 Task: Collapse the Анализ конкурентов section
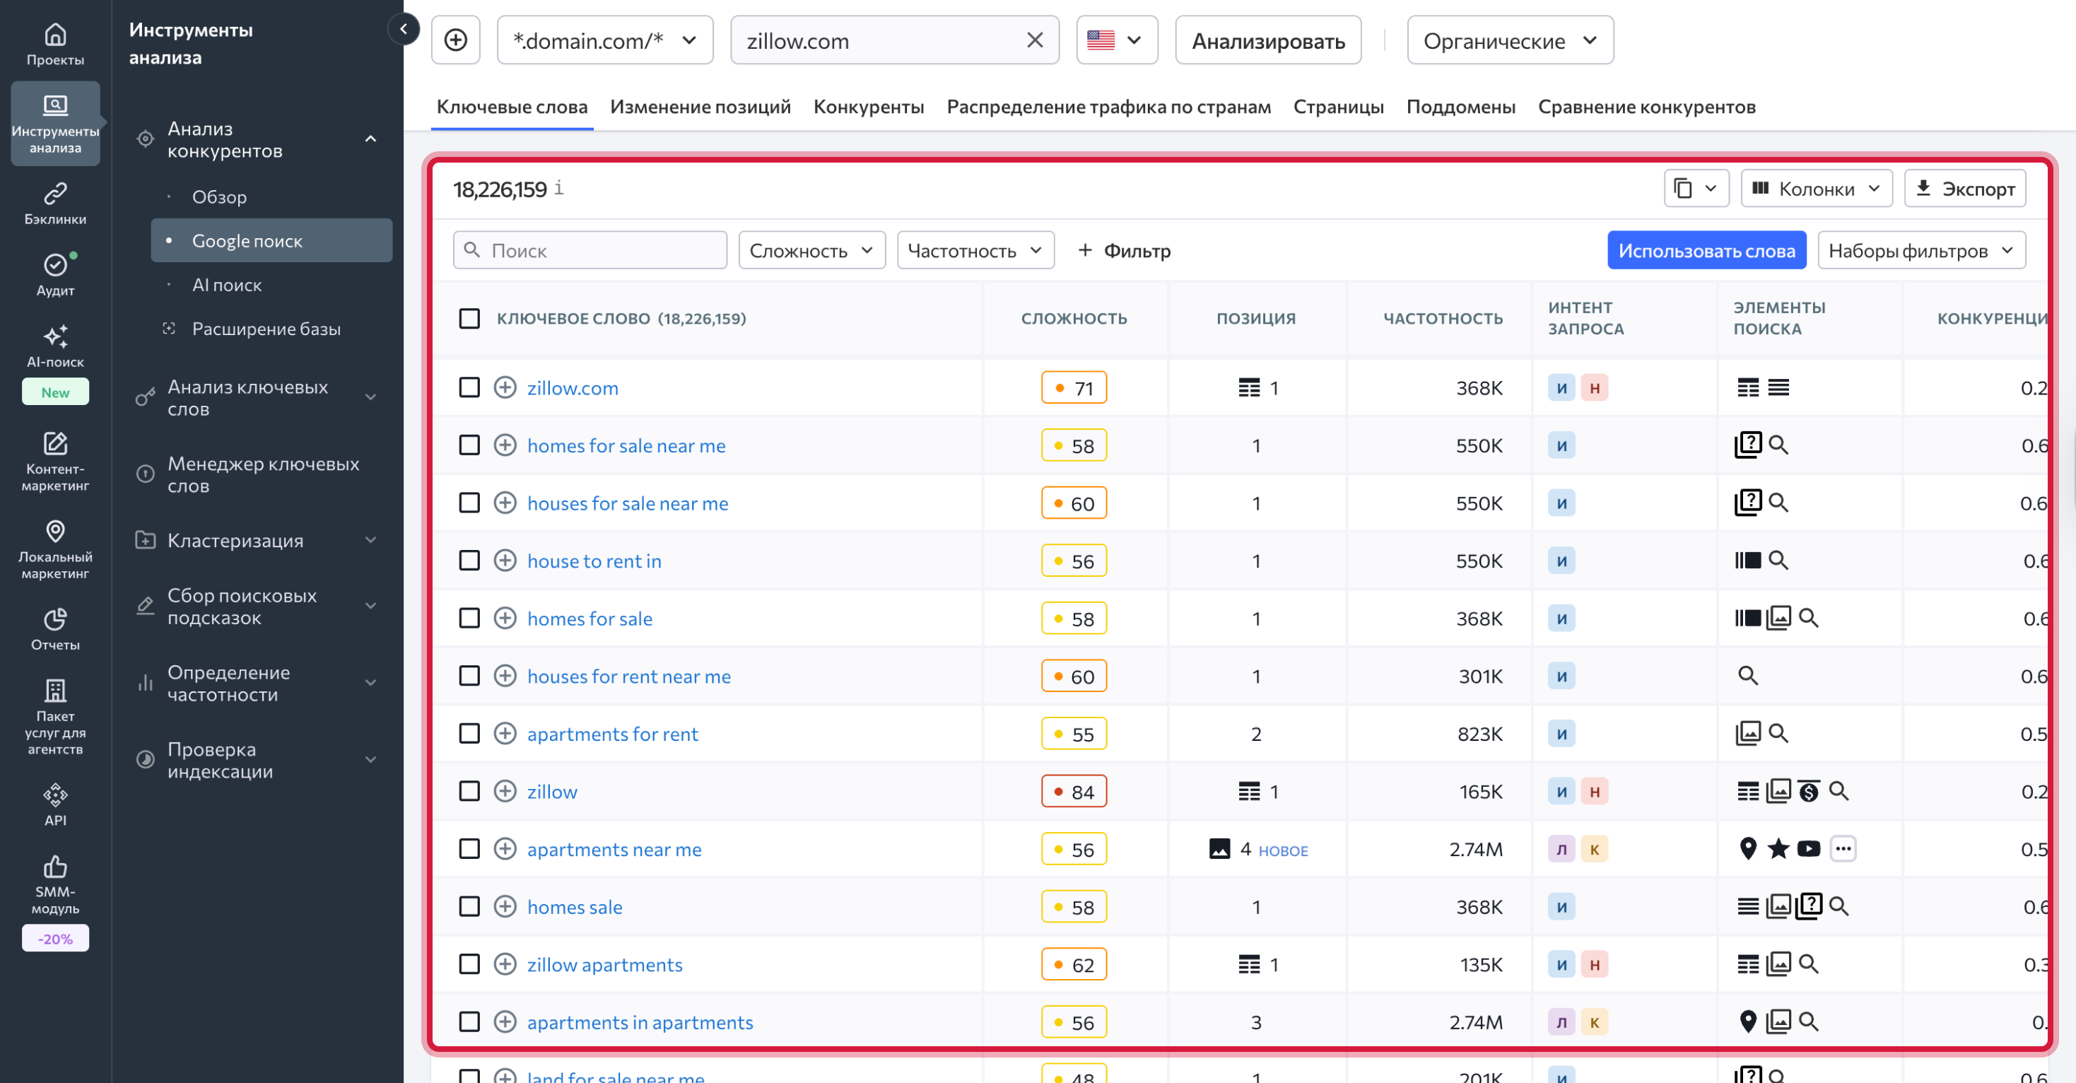click(370, 139)
